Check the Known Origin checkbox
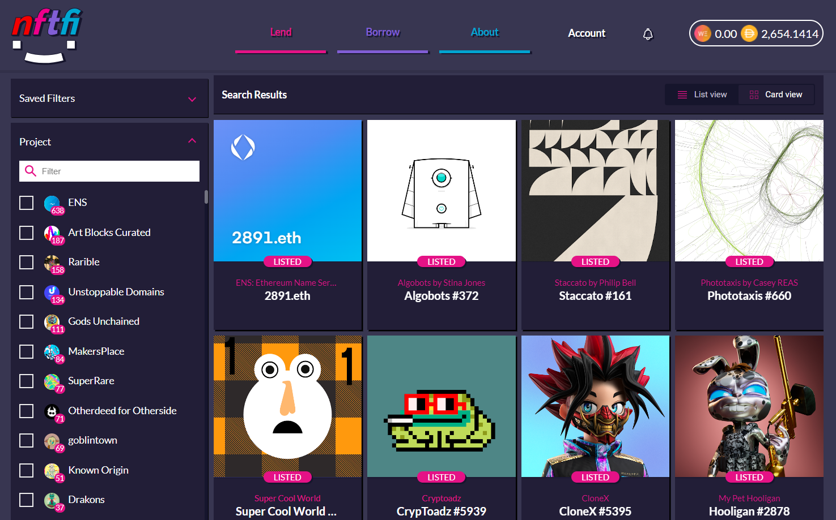The height and width of the screenshot is (520, 836). point(27,470)
